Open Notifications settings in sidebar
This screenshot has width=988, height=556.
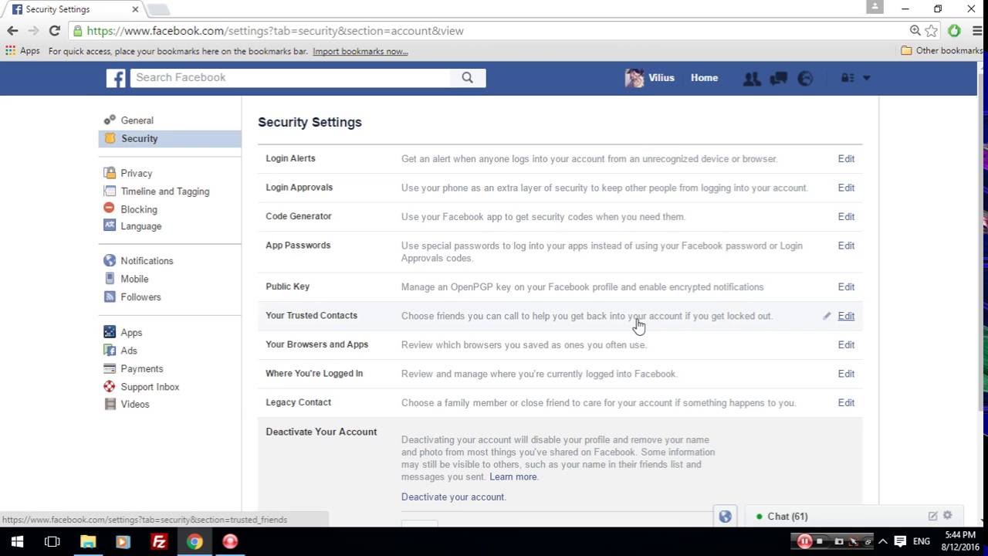click(x=147, y=261)
